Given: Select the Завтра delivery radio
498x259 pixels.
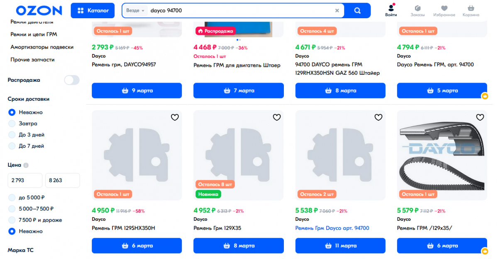Looking at the screenshot, I should coord(12,123).
